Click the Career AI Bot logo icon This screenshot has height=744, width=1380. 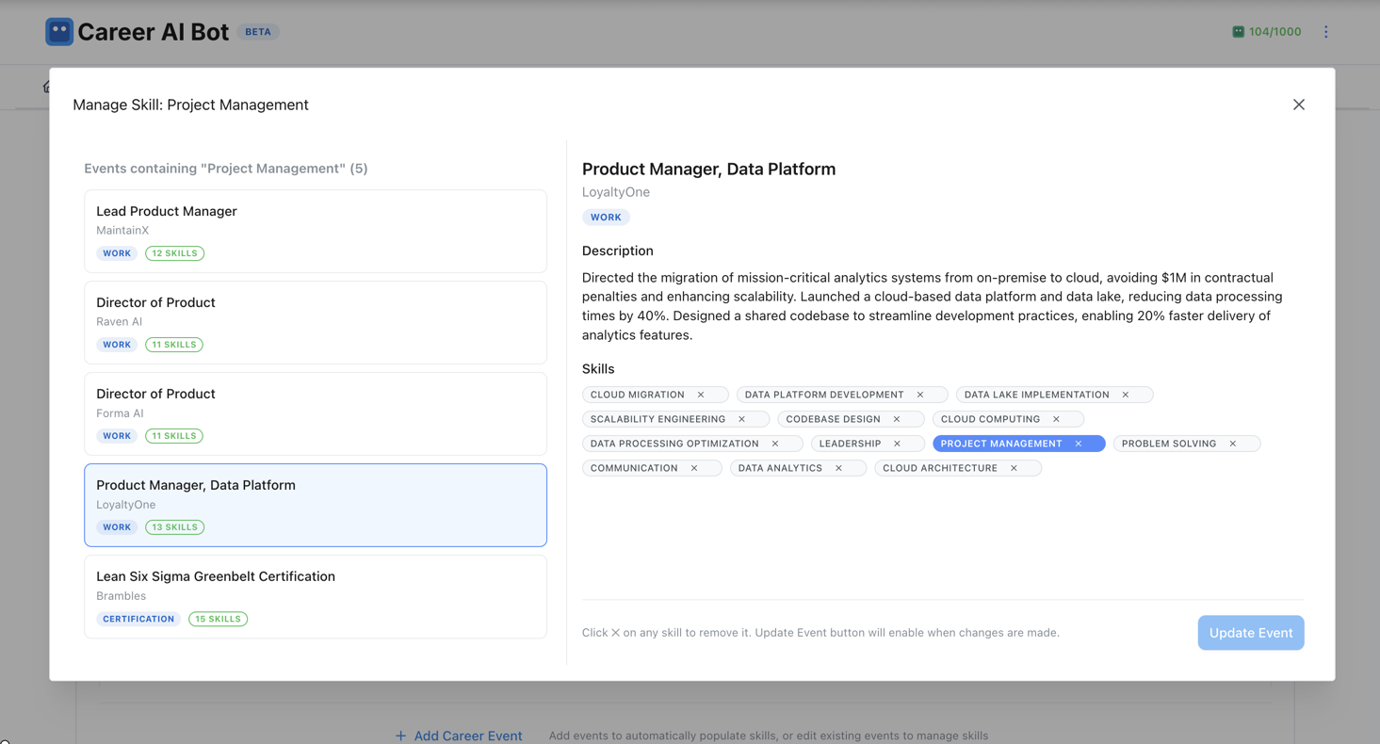(x=59, y=32)
